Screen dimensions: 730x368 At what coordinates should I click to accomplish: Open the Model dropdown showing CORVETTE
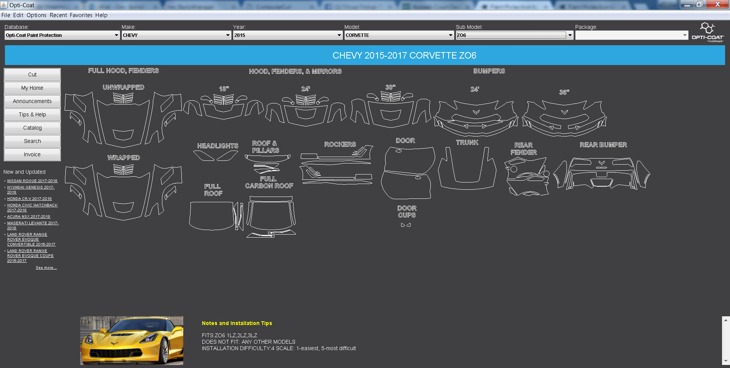(399, 35)
